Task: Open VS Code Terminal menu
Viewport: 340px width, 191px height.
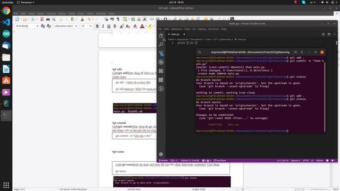Action: point(214,29)
